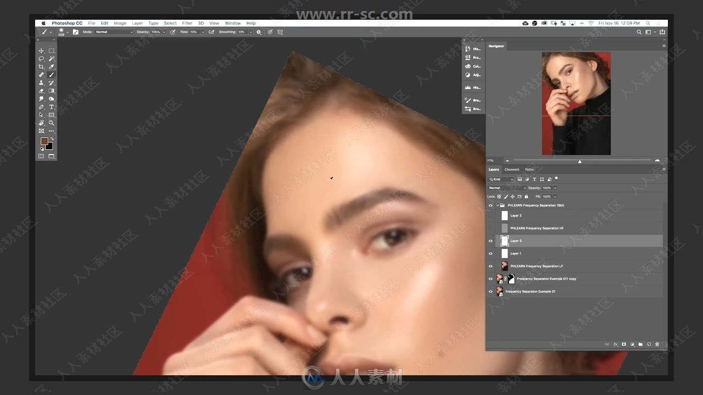Image resolution: width=703 pixels, height=395 pixels.
Task: Select the Clone Stamp tool
Action: 41,83
